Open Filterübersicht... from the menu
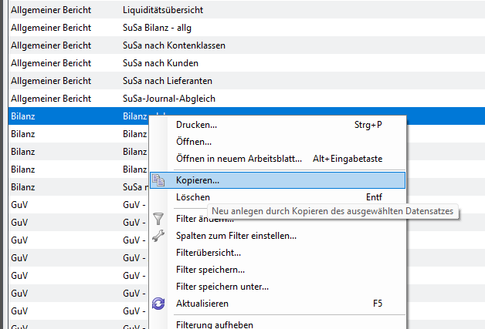Screen dimensions: 485x329 pyautogui.click(x=209, y=253)
